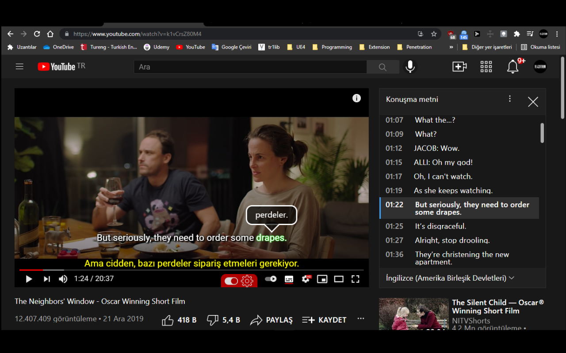Close the Konuşma metni panel
Screen dimensions: 566x353
[533, 102]
